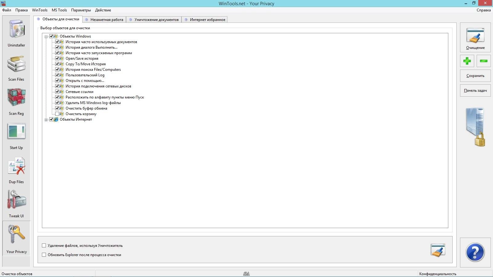Open the Scan Reg tool
This screenshot has width=493, height=277.
(x=16, y=102)
